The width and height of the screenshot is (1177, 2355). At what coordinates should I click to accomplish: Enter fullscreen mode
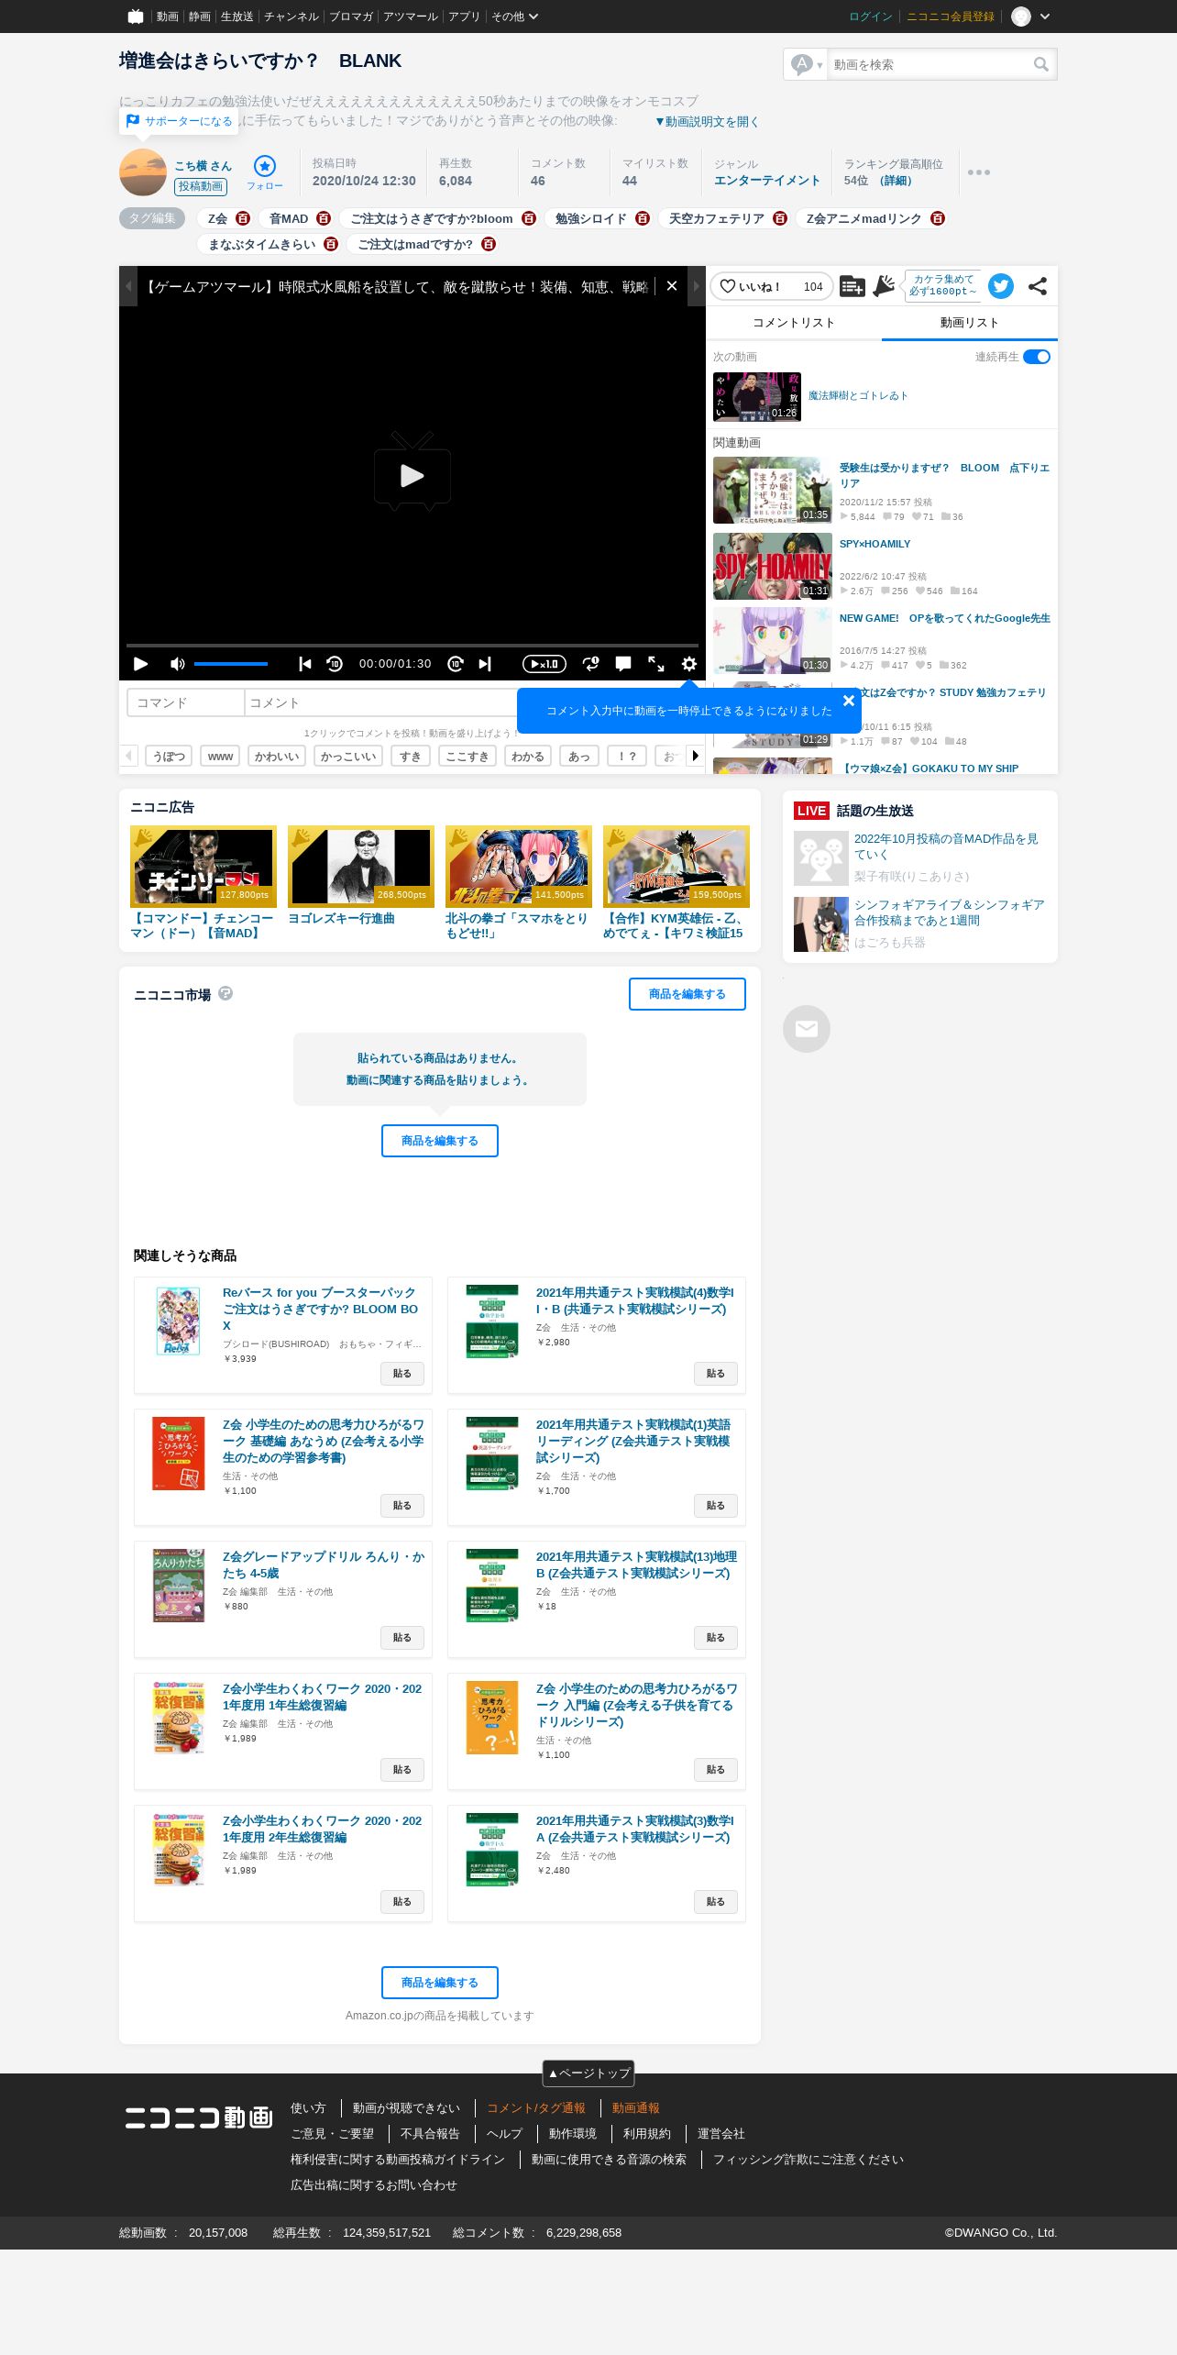point(656,664)
